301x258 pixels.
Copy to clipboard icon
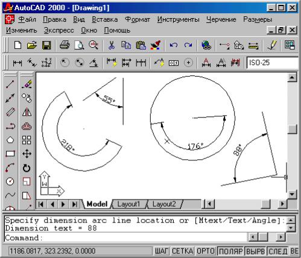click(126, 45)
